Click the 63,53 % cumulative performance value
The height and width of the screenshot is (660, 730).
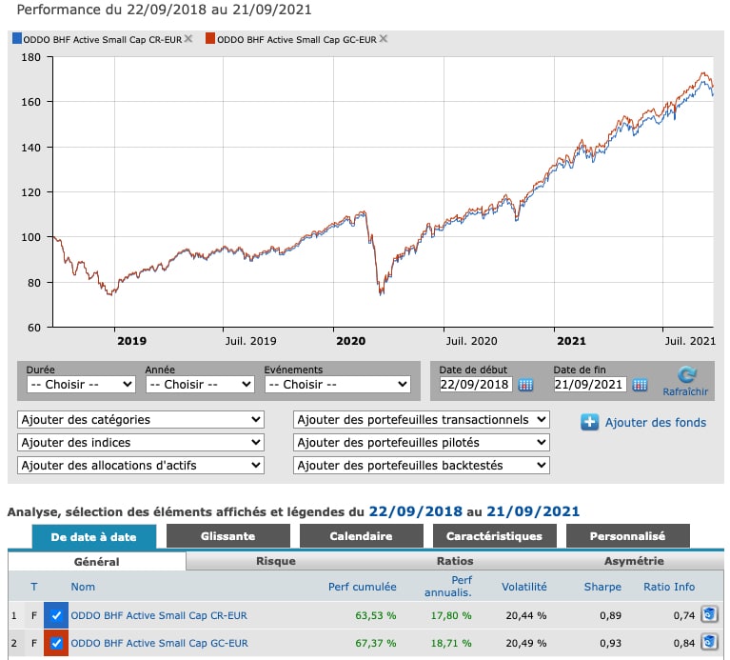pyautogui.click(x=376, y=615)
